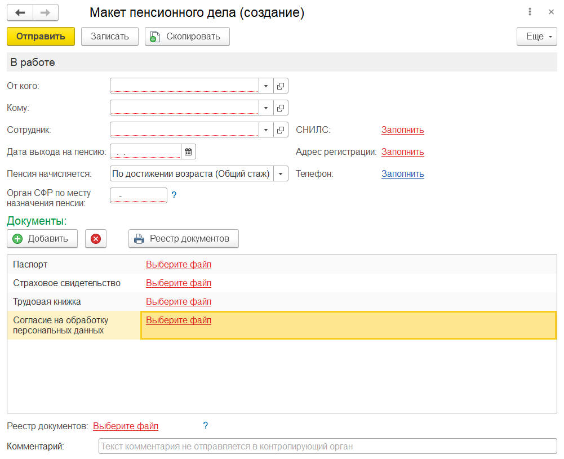Open the 'От кого' selection form icon
The image size is (564, 459).
click(x=281, y=86)
